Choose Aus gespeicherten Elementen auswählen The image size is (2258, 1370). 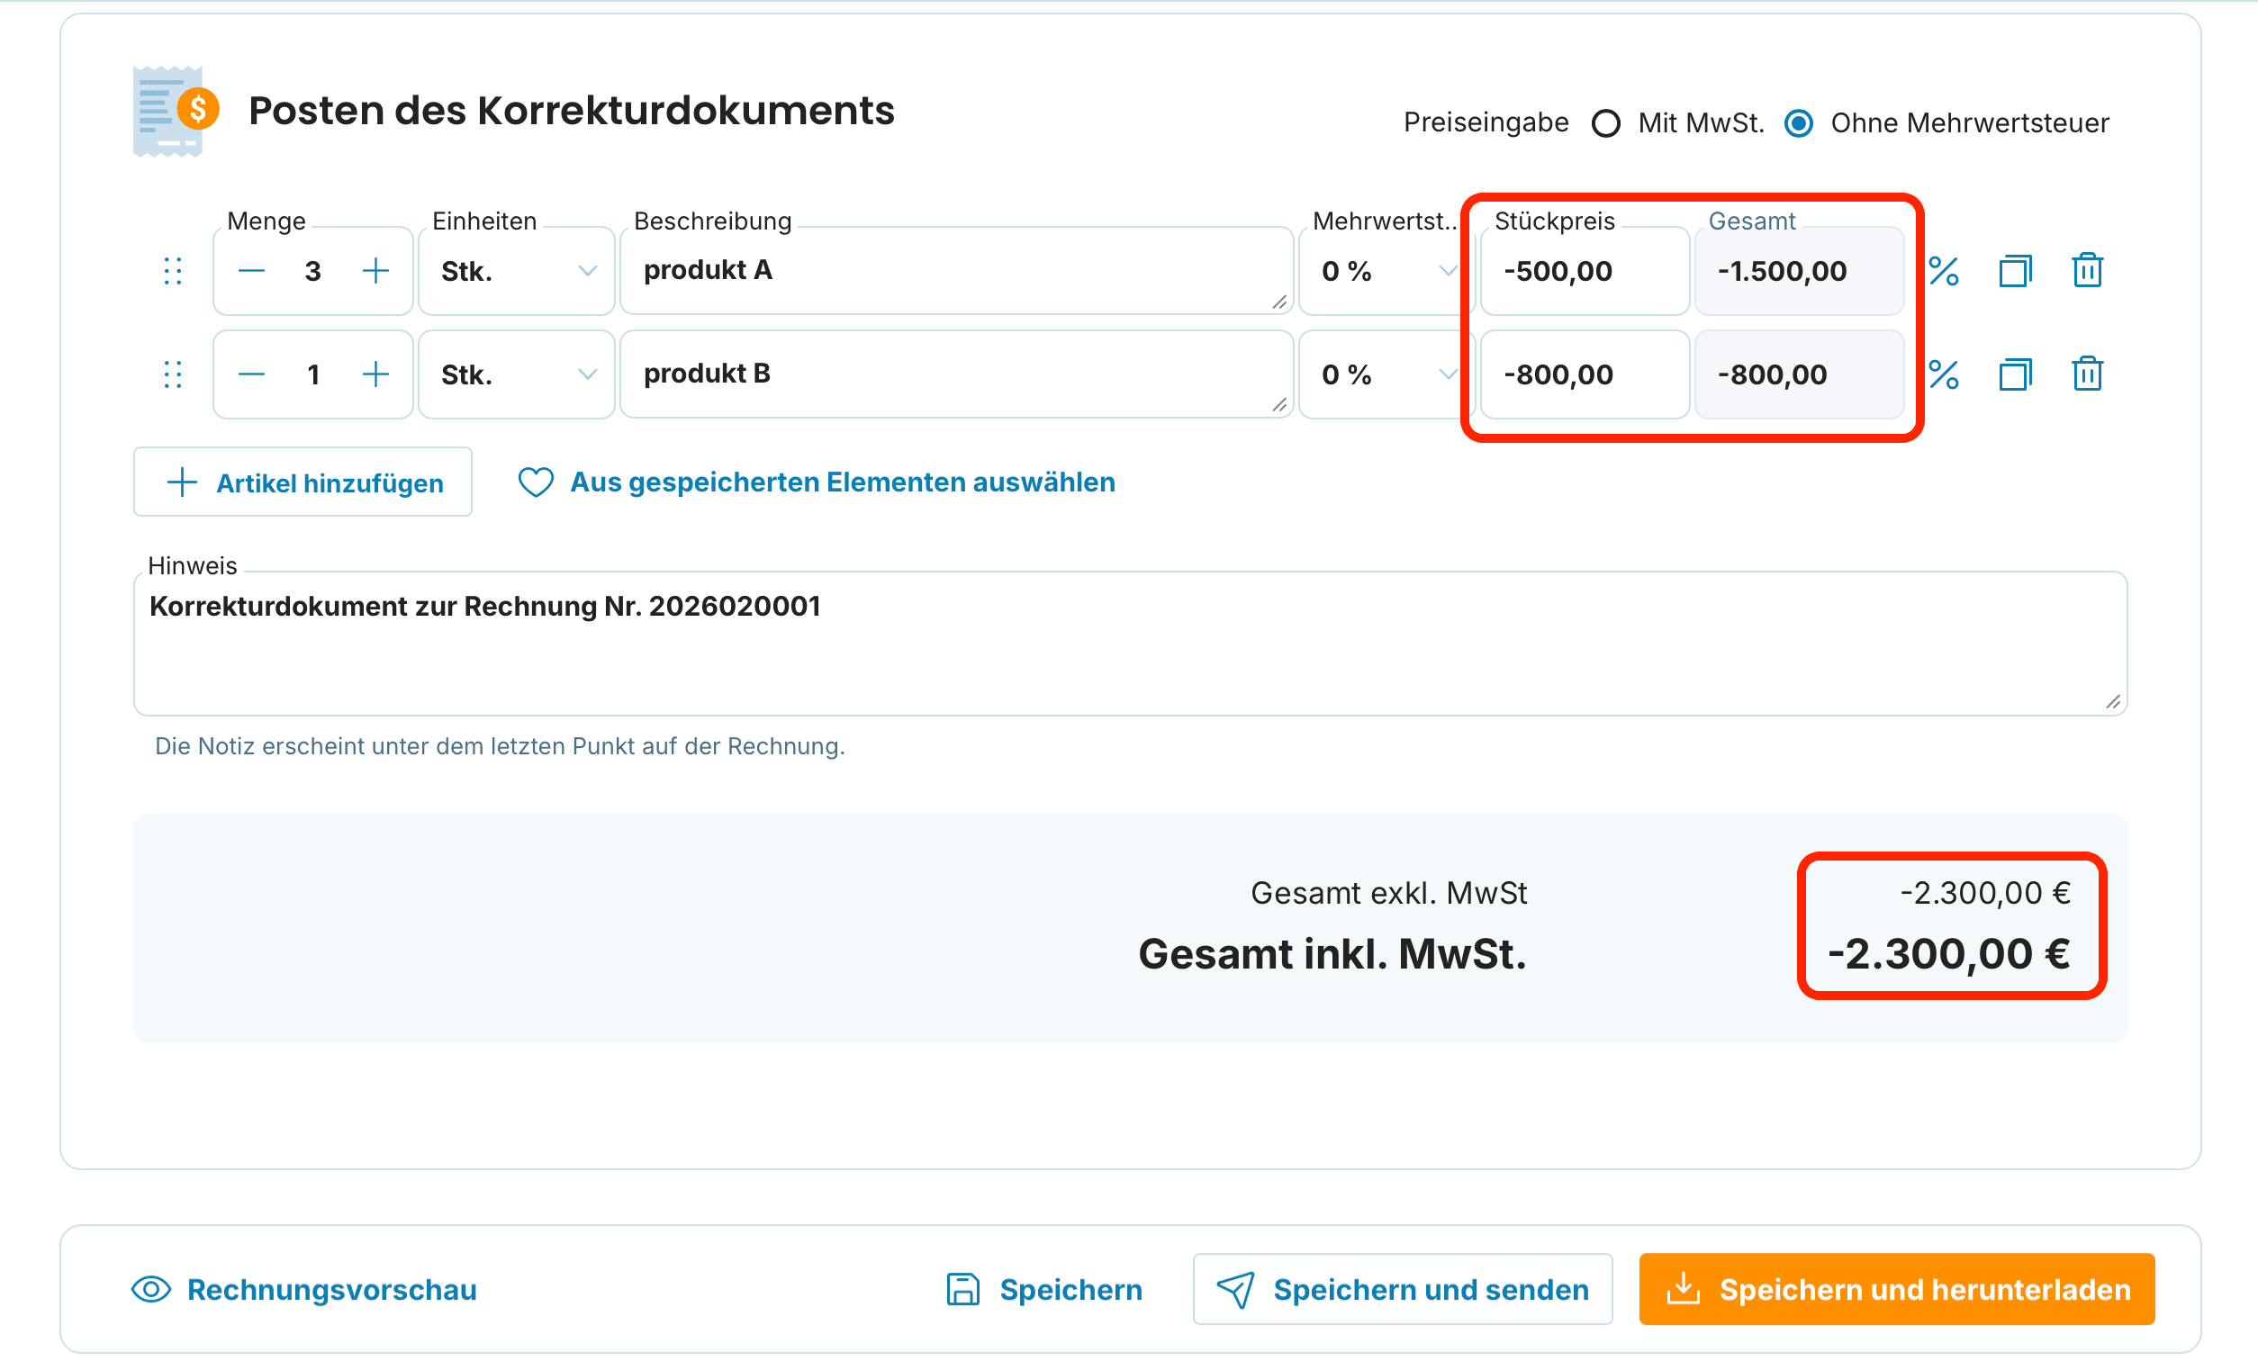tap(817, 482)
